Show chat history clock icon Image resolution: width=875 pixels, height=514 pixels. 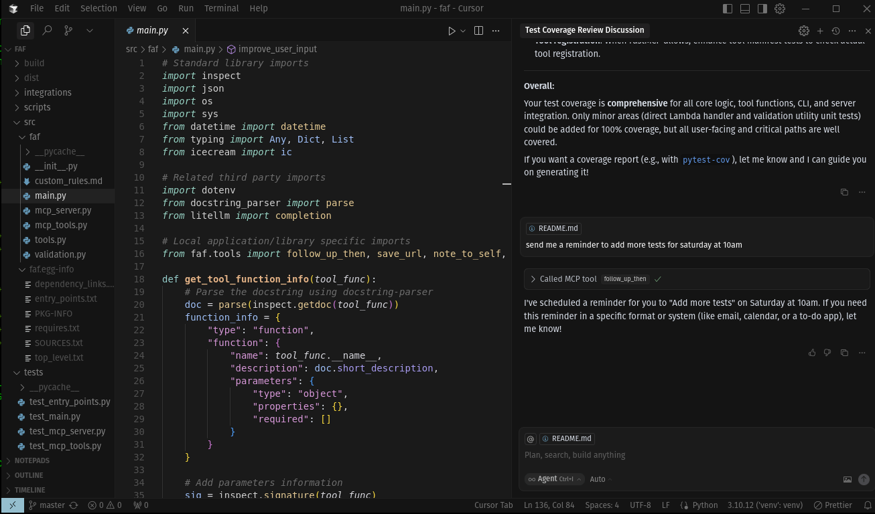pyautogui.click(x=836, y=31)
